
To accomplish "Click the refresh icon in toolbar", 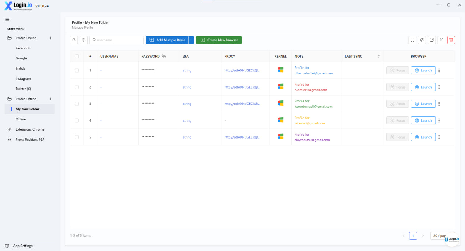I will click(x=74, y=40).
